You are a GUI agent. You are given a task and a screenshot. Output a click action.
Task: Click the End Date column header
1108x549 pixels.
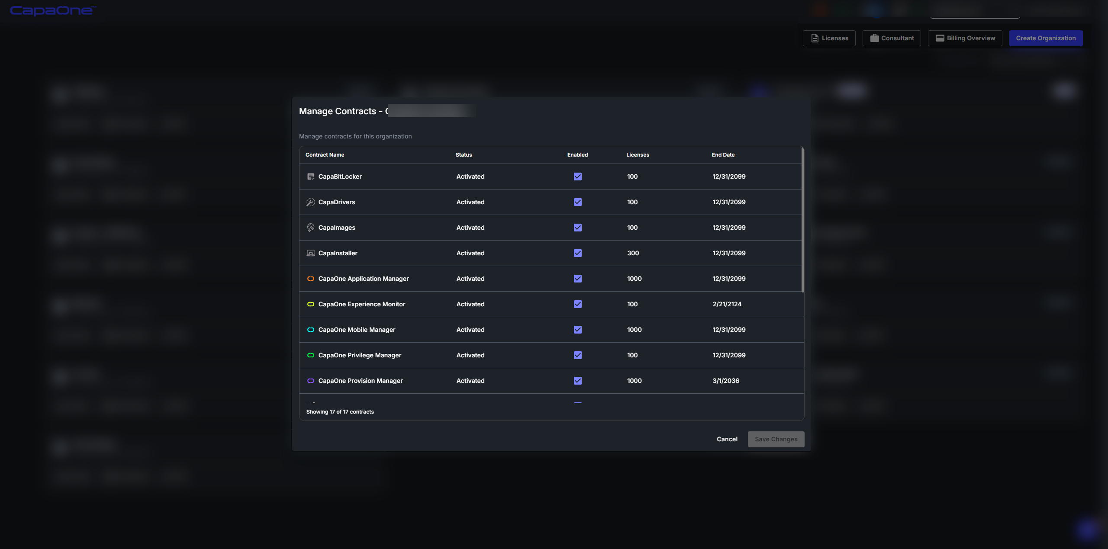pyautogui.click(x=723, y=155)
